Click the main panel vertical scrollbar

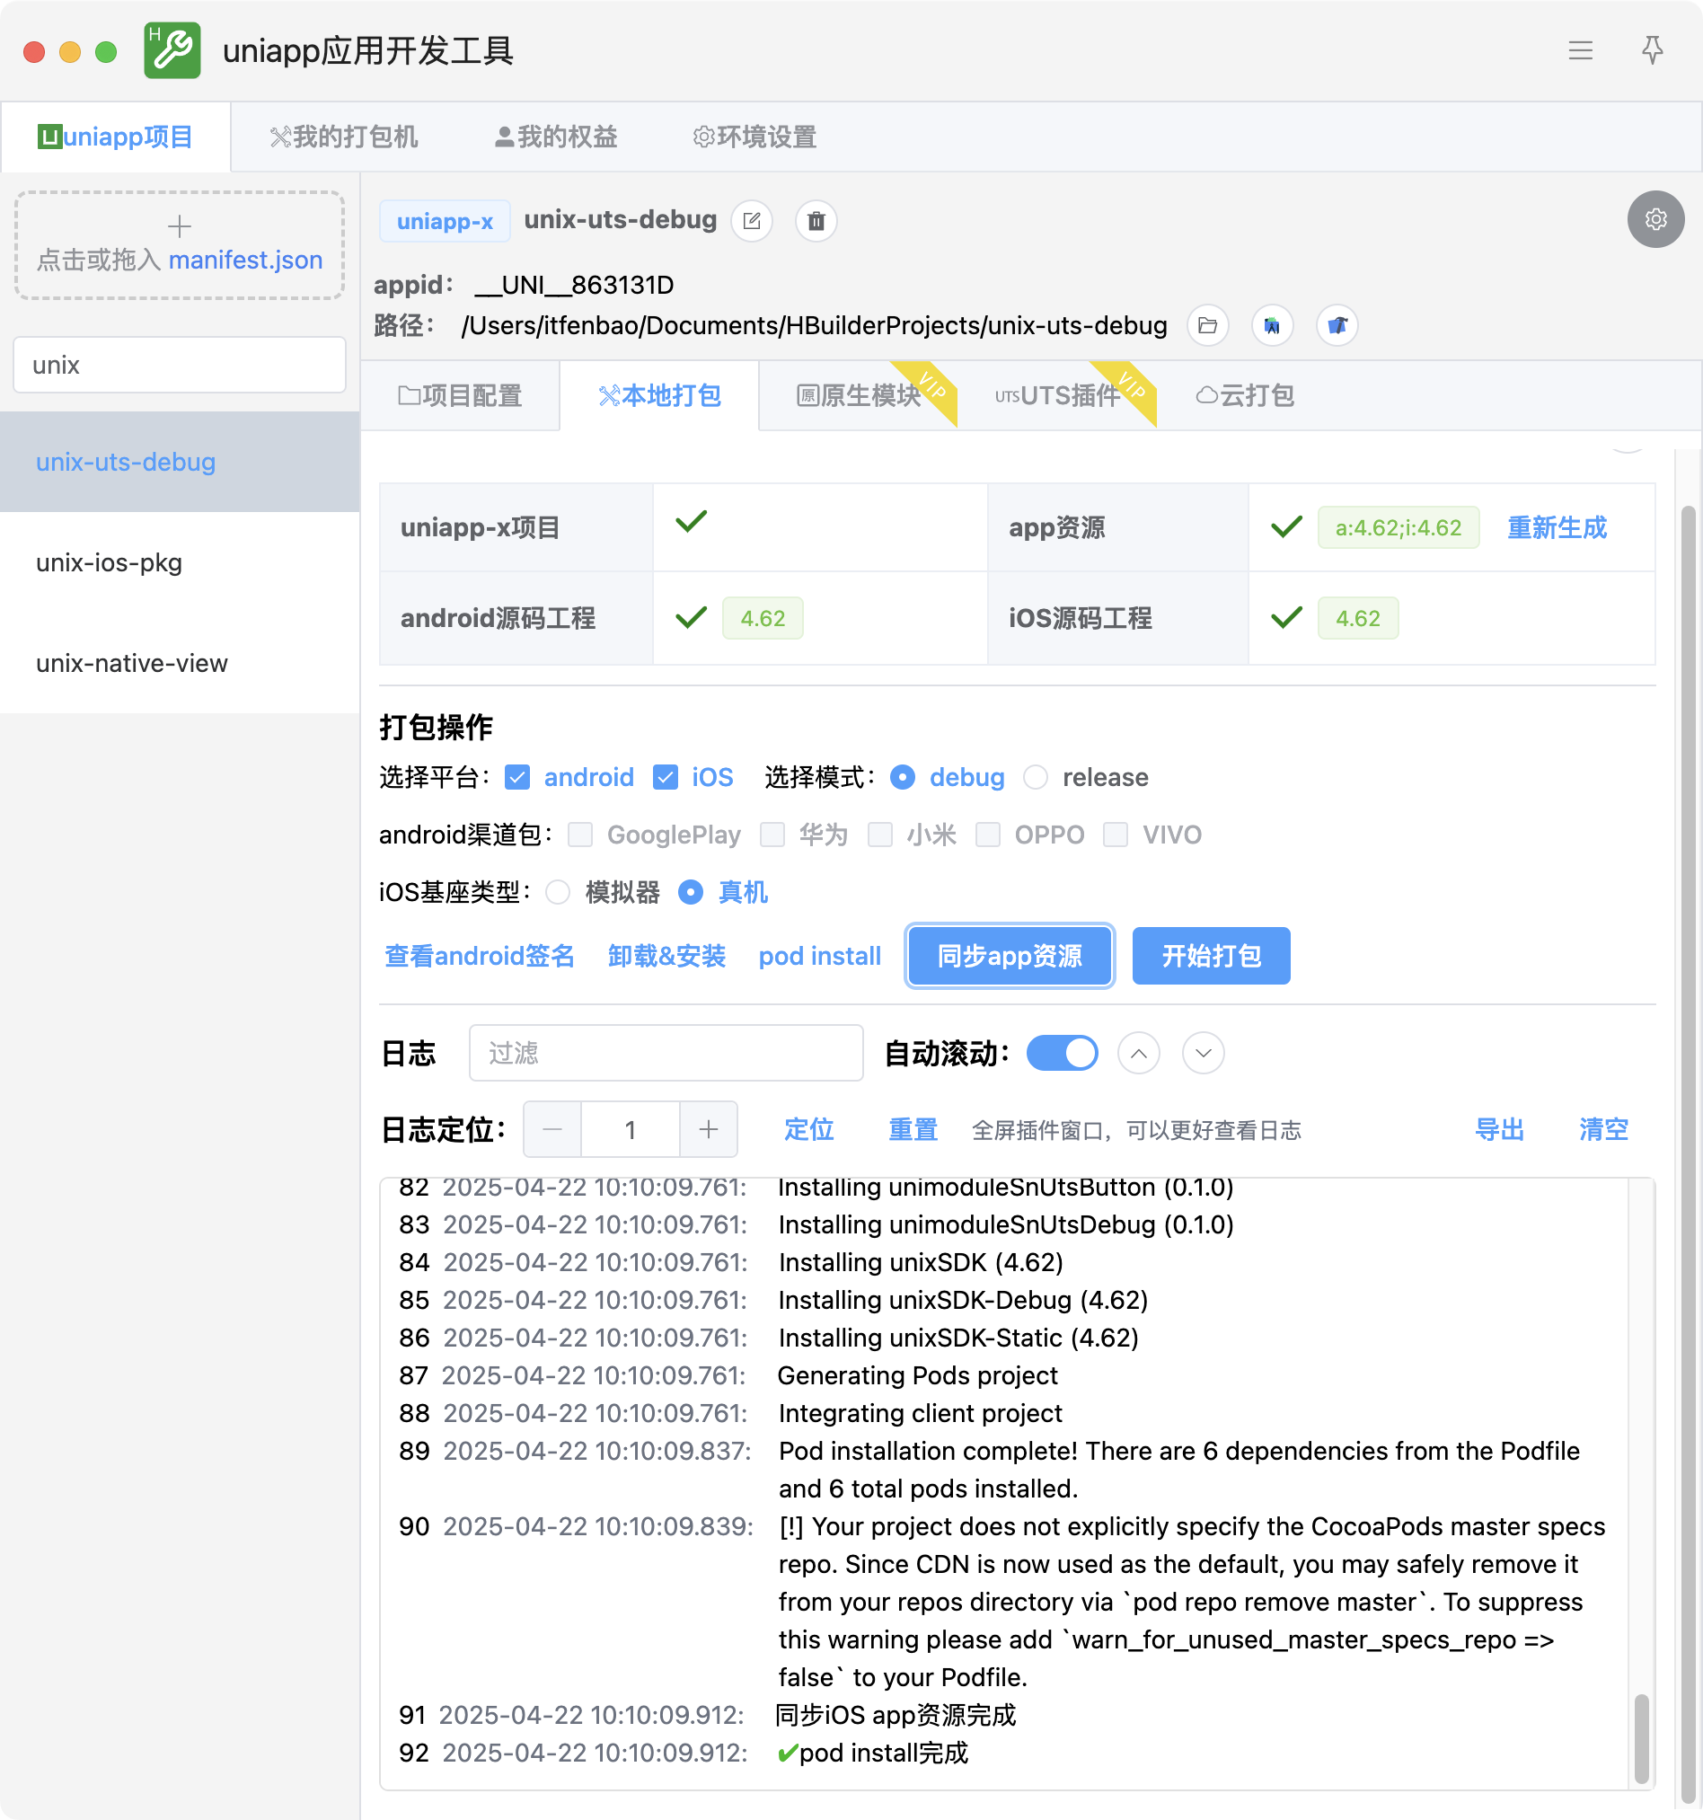(x=1688, y=1153)
